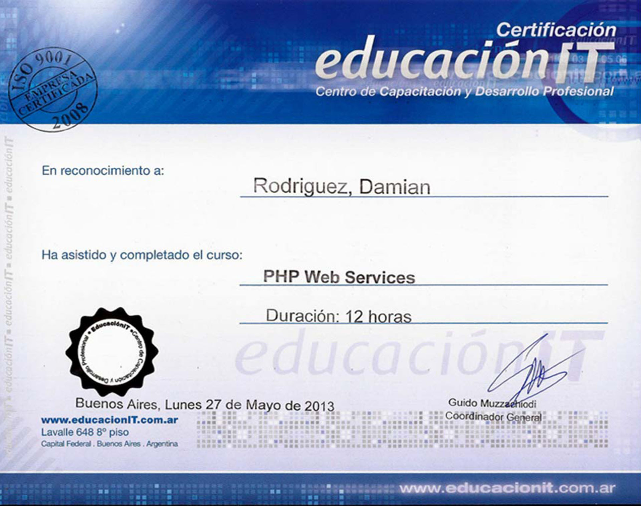Open the www.educacionIT.com.ar link above Lavalle address
The image size is (641, 506).
point(110,420)
